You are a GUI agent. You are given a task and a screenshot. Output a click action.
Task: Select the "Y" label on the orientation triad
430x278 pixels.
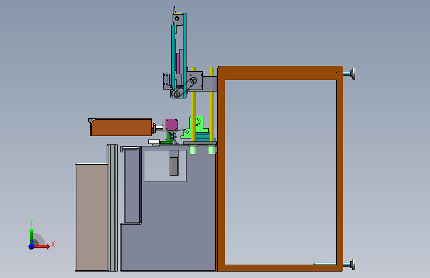tap(31, 222)
